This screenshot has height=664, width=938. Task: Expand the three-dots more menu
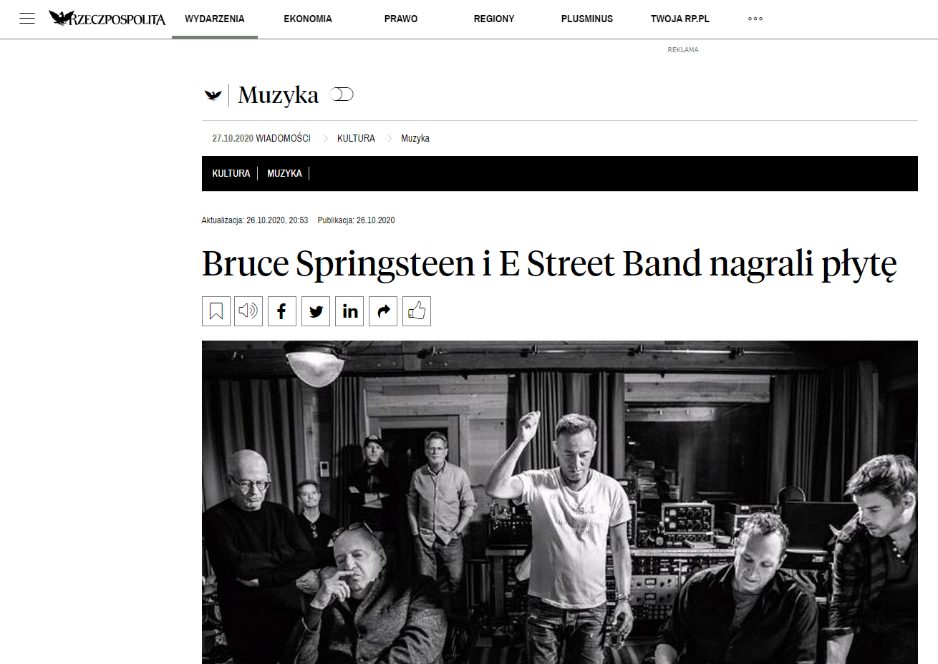[755, 19]
